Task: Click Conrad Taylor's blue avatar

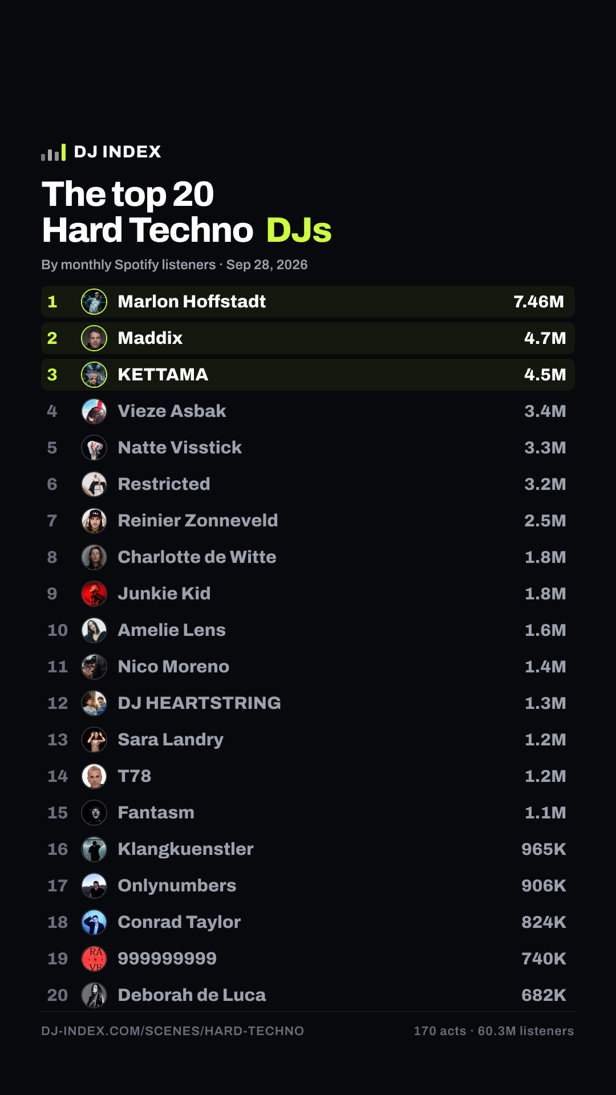Action: tap(94, 922)
